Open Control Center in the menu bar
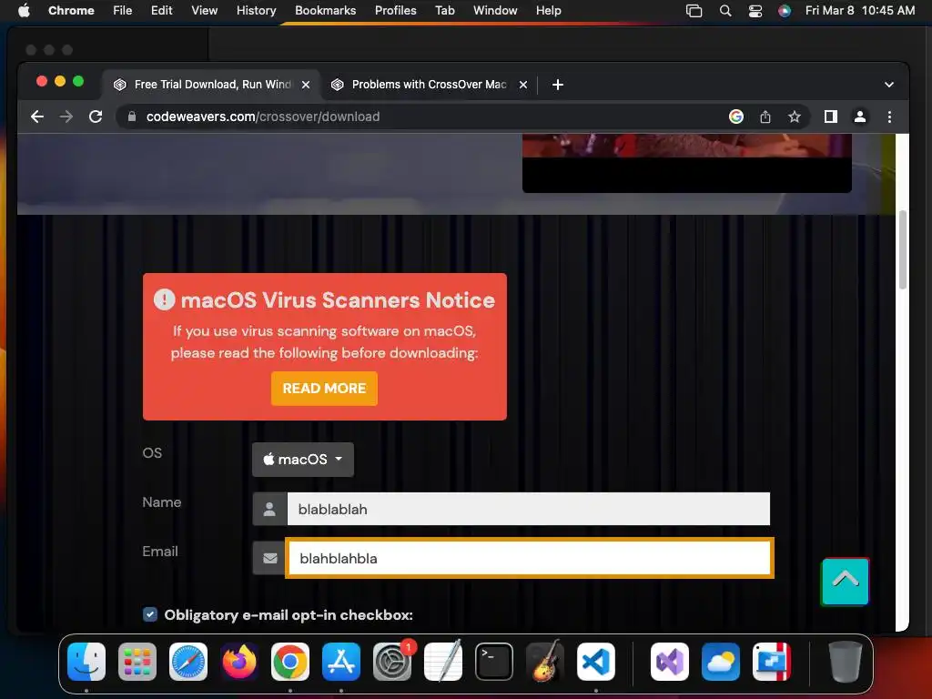 coord(755,10)
